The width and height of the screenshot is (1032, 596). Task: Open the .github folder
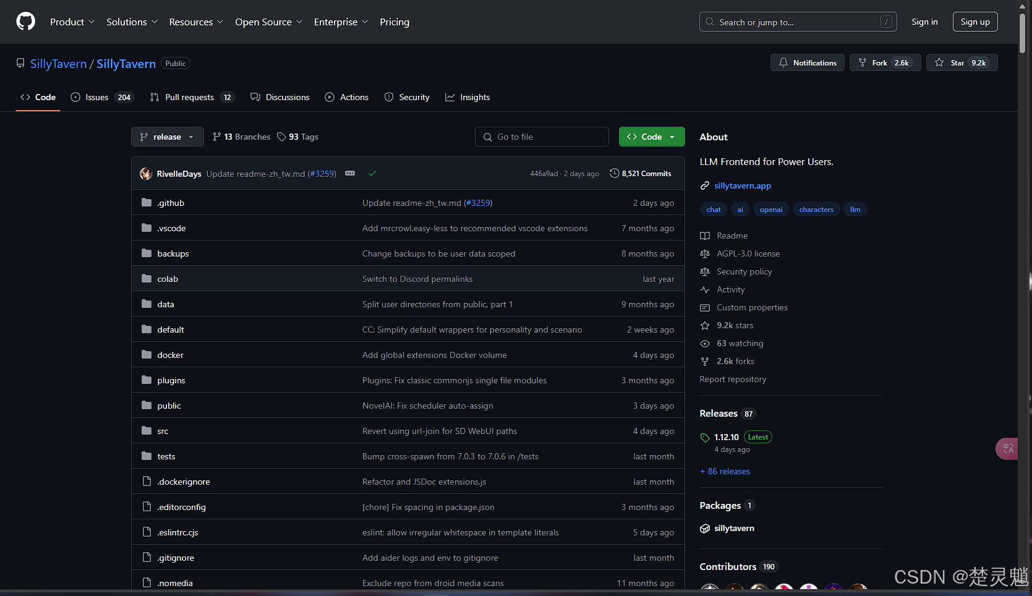point(171,203)
